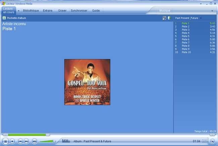The width and height of the screenshot is (218, 146).
Task: Switch to Lecture en cours tab
Action: [9, 10]
